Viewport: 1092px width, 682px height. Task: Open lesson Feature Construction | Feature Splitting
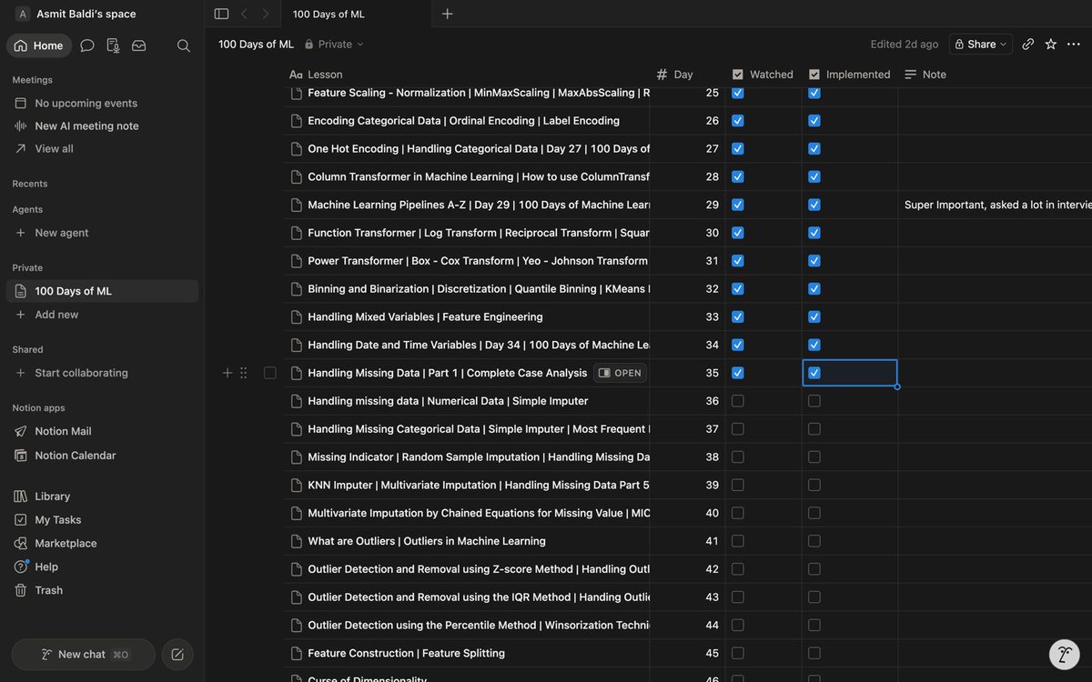[x=406, y=653]
